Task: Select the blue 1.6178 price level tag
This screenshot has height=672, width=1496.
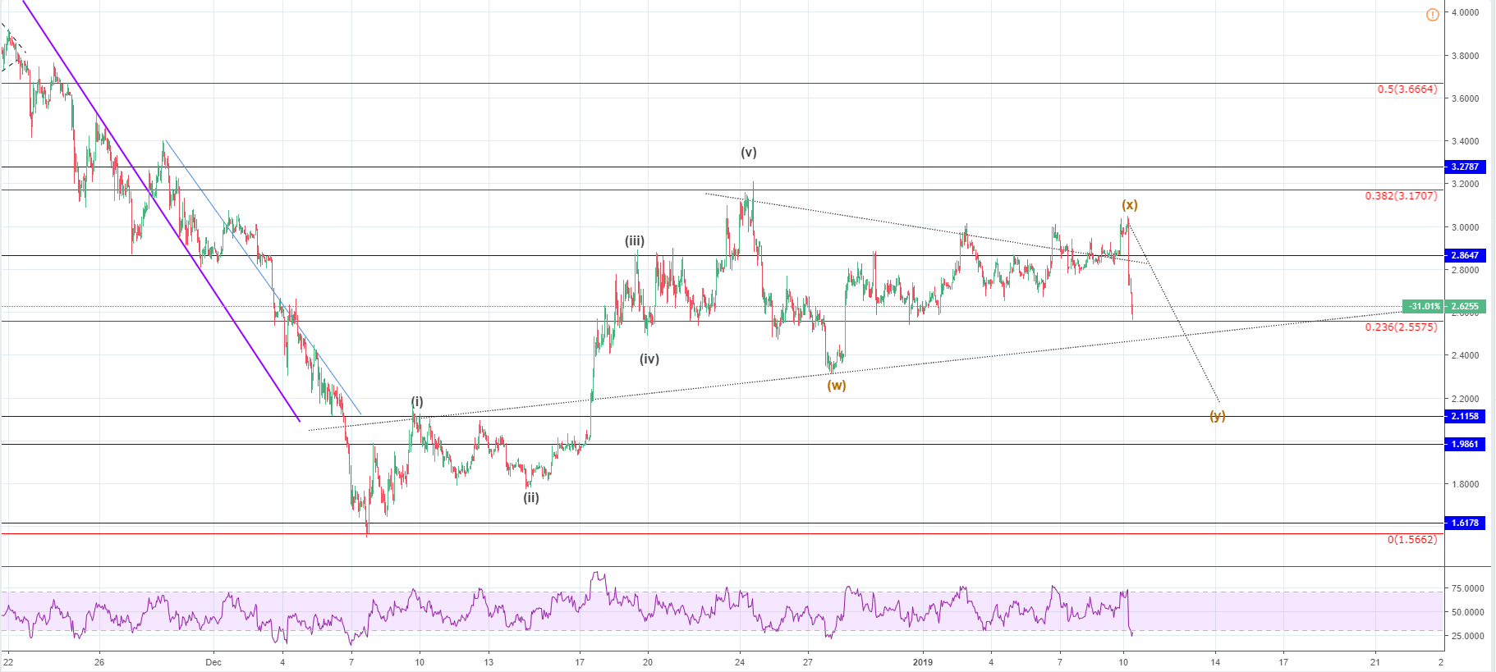Action: pos(1465,523)
